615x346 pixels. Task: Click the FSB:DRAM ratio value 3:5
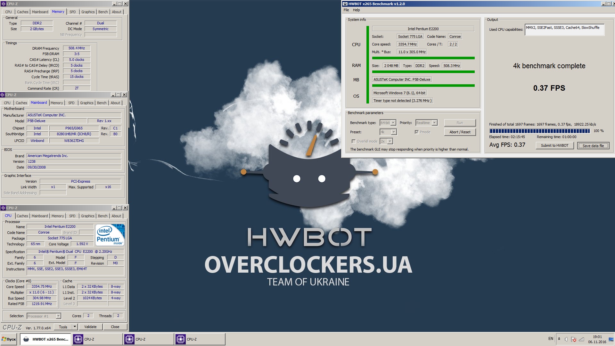coord(77,54)
